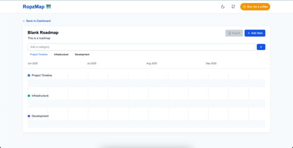Screen dimensions: 293x148
Task: Toggle dark mode with the moon icon
Action: click(x=222, y=7)
